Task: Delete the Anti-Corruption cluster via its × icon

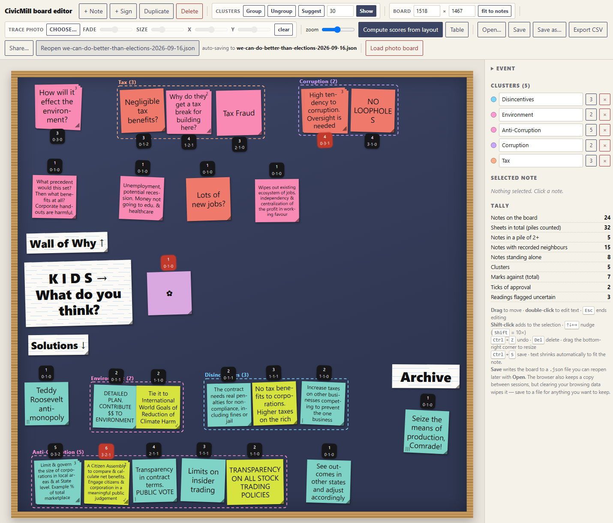Action: (x=604, y=130)
